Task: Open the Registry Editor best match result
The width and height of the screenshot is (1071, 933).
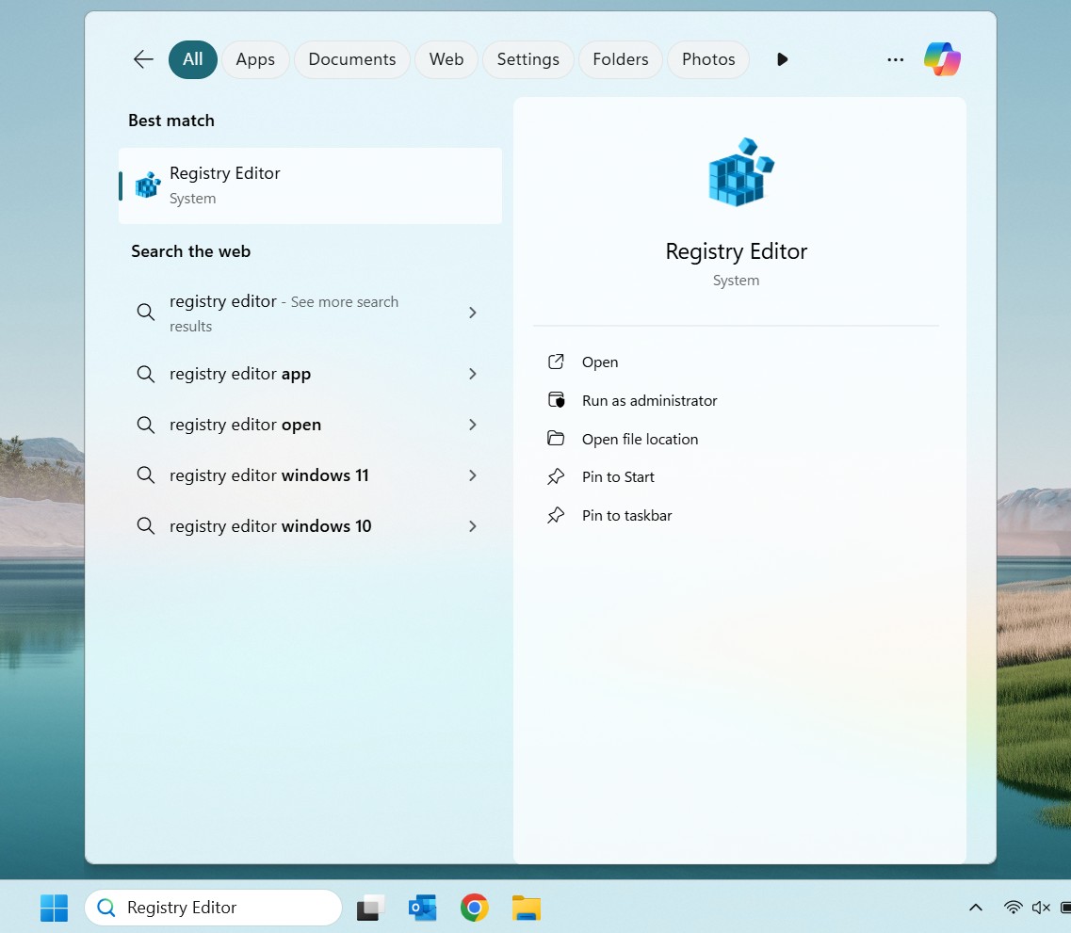Action: point(310,185)
